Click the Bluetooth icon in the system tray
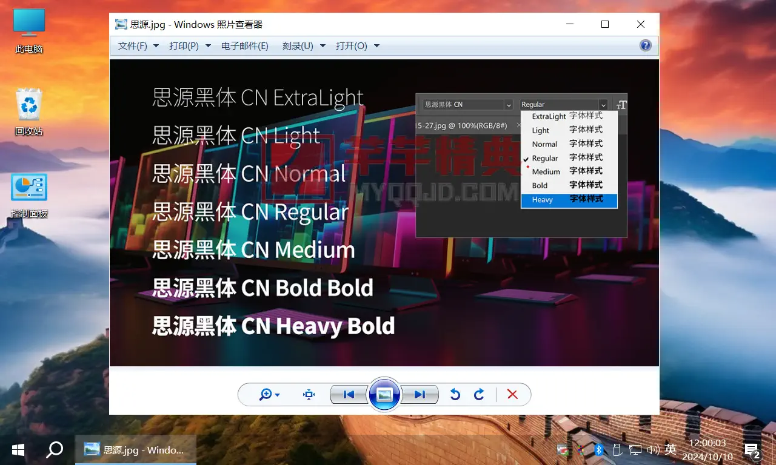 [x=598, y=449]
